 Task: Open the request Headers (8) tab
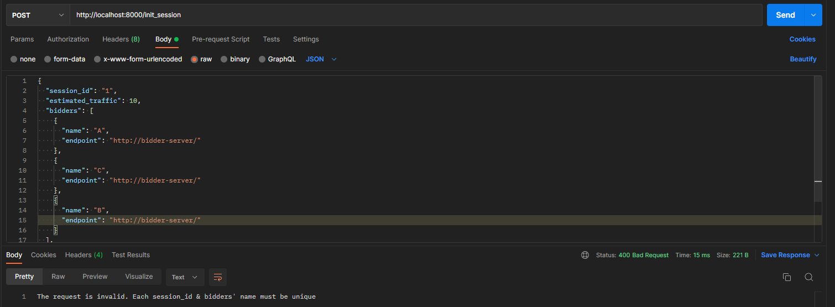121,39
